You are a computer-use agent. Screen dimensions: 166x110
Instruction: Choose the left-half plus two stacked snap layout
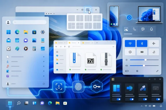point(71,26)
